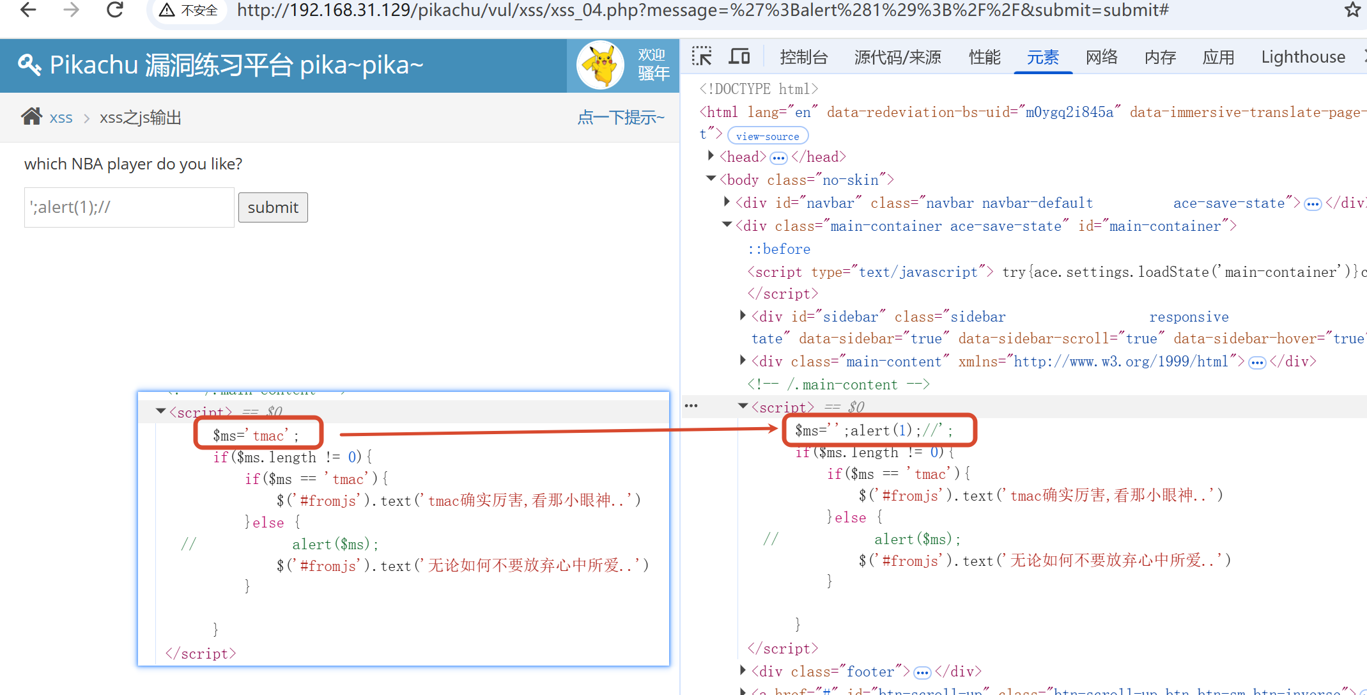This screenshot has height=695, width=1367.
Task: Switch to the 内存 tab
Action: pyautogui.click(x=1161, y=58)
